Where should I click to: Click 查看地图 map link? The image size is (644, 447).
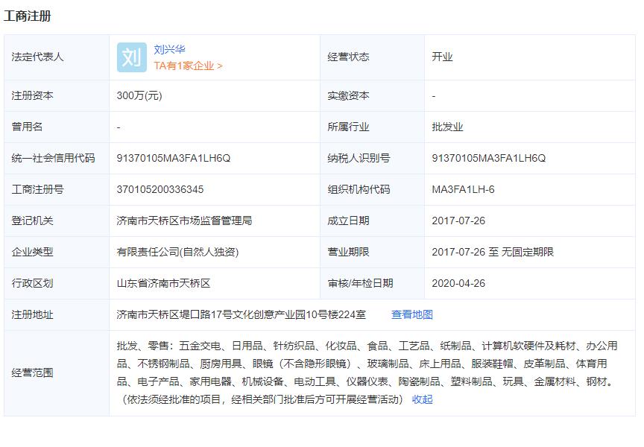[x=412, y=315]
